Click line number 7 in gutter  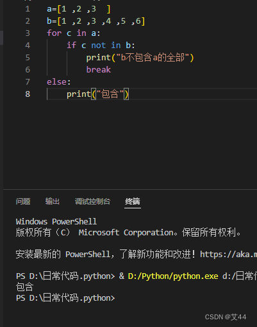(x=28, y=82)
